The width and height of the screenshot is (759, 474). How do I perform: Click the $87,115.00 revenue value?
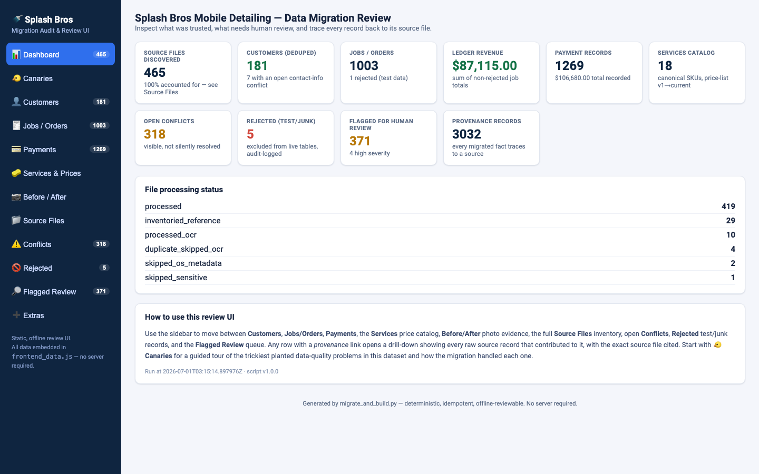click(484, 66)
